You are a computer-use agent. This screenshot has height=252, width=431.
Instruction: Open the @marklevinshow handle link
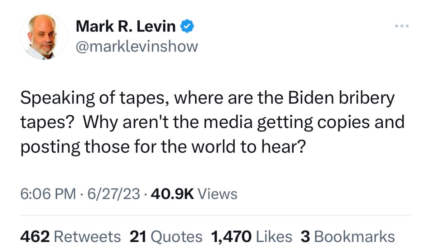pyautogui.click(x=136, y=46)
